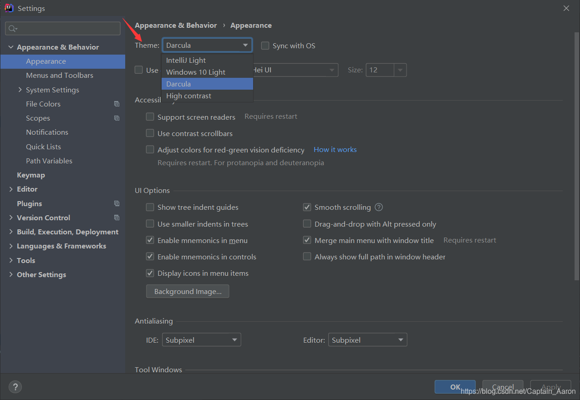Click the Cancel button
This screenshot has height=400, width=580.
click(503, 387)
